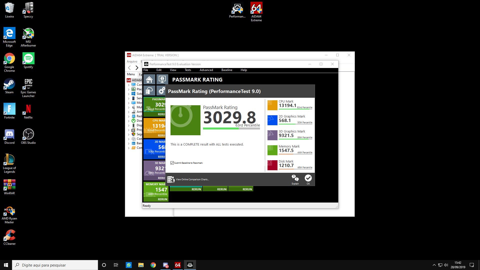This screenshot has width=480, height=270.
Task: Select the OBS Studio desktop icon
Action: coord(28,136)
